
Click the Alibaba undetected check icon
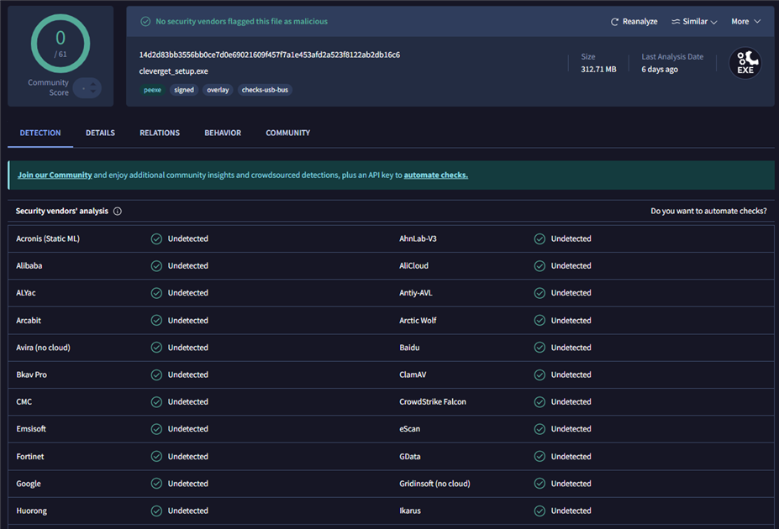click(x=156, y=266)
